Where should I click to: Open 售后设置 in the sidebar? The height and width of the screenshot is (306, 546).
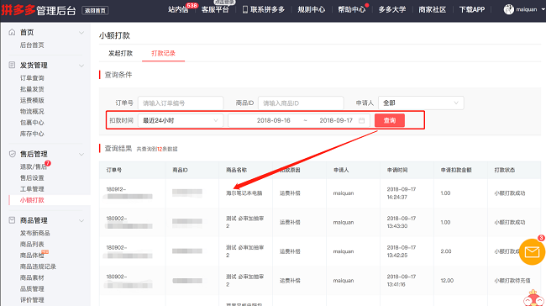tap(32, 178)
